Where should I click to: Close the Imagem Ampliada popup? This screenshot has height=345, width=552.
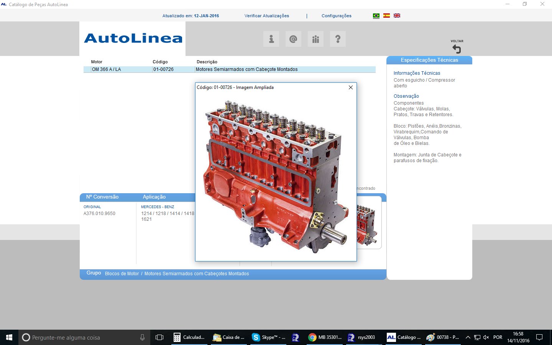tap(350, 87)
